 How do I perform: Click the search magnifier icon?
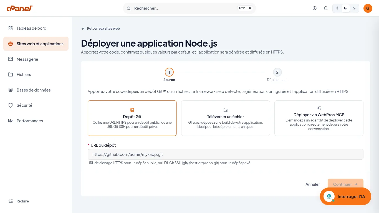pos(129,8)
